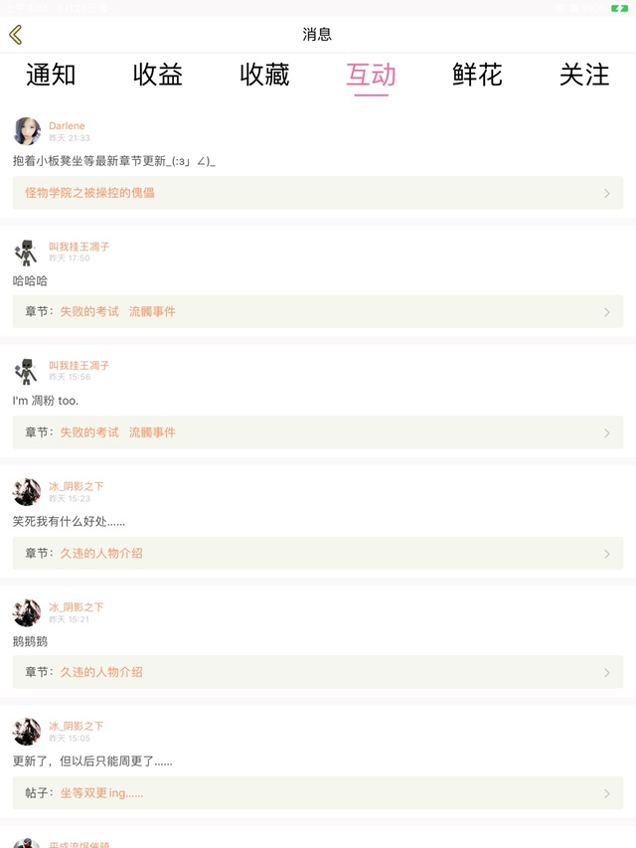Tap 冰_阴影之下 avatar at 昨天 15:05

pos(27,731)
